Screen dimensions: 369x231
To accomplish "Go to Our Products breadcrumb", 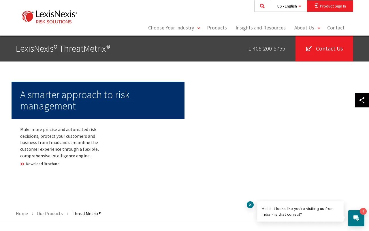I will 50,213.
